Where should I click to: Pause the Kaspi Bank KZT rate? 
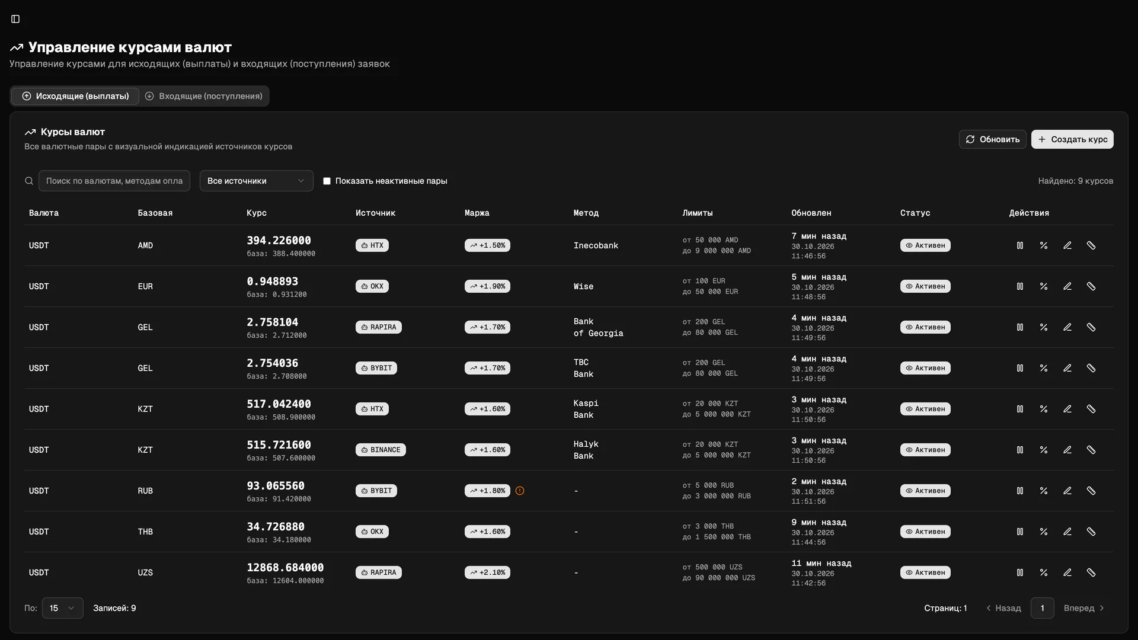coord(1020,409)
